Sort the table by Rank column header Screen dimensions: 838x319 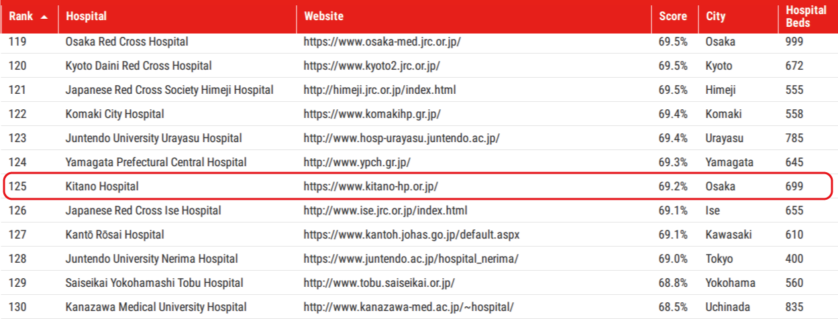coord(21,16)
